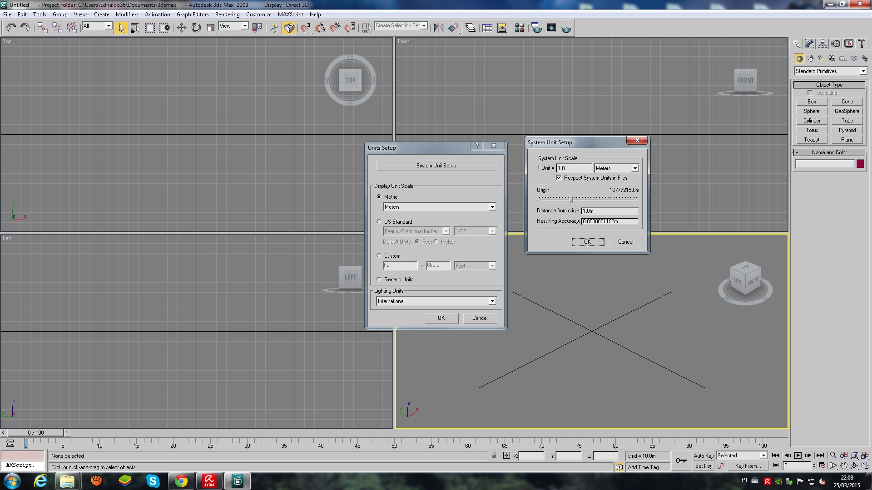
Task: Click Cancel in Units Setup dialog
Action: (x=480, y=317)
